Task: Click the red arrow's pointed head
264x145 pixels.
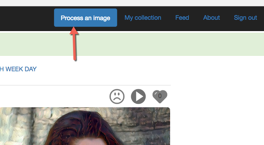Action: [x=74, y=31]
